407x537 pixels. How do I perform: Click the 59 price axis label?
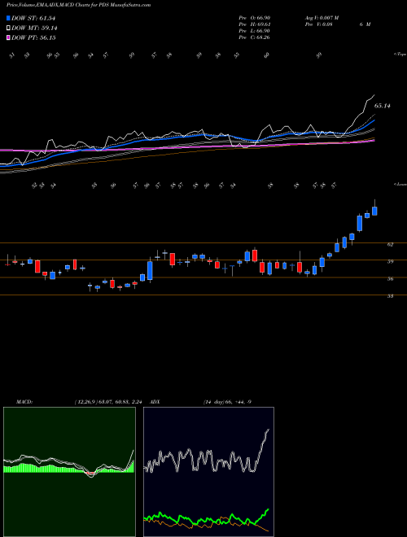tap(390, 262)
